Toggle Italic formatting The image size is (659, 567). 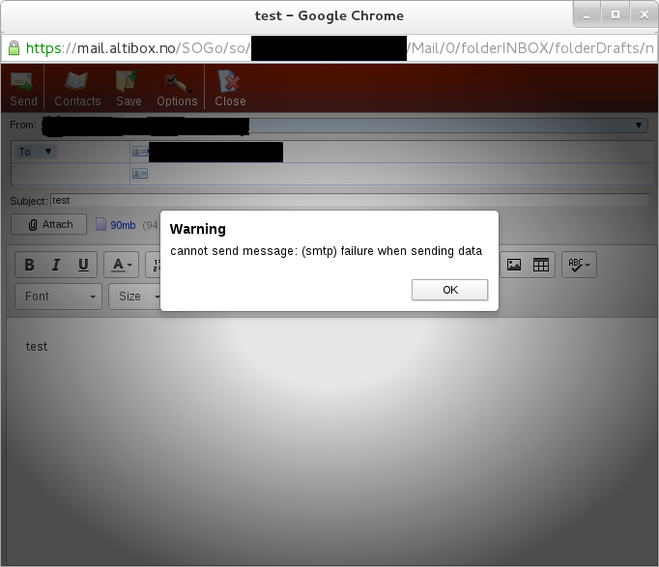(56, 265)
